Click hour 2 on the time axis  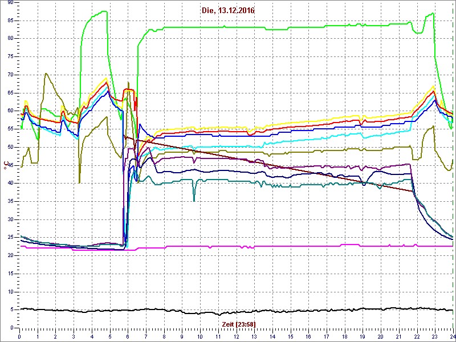click(55, 335)
